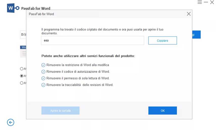Confirm with the blue OK button
Viewport: 216px width, 130px height.
point(162,111)
